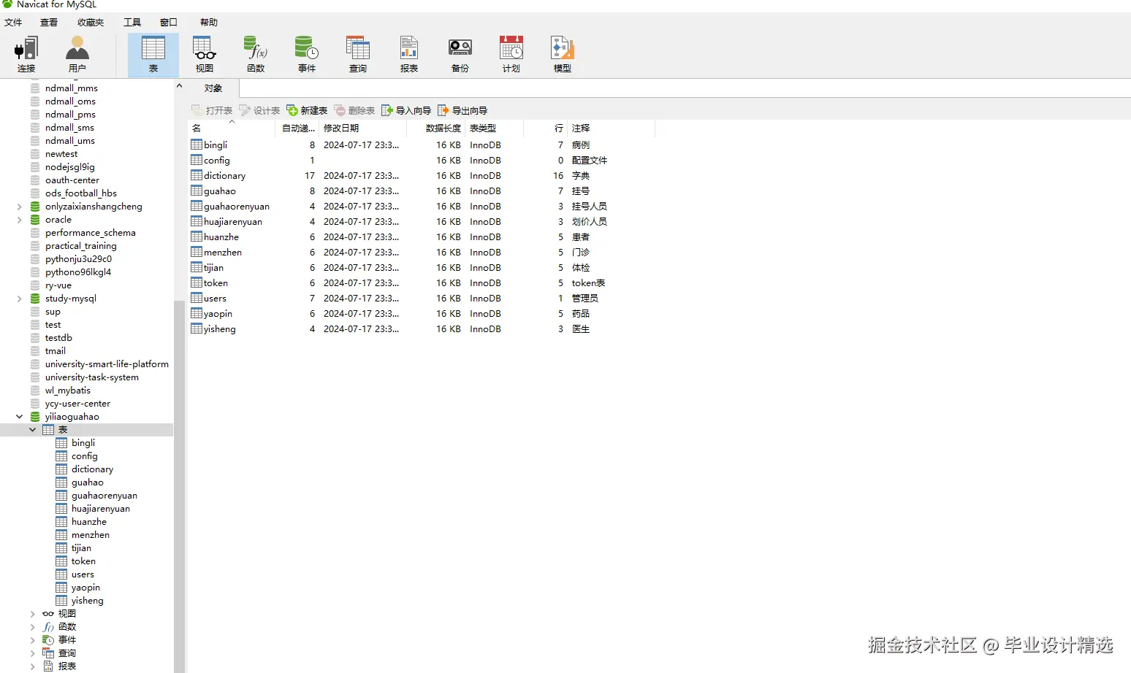Open the 用户 user manager
The height and width of the screenshot is (673, 1131).
point(77,55)
